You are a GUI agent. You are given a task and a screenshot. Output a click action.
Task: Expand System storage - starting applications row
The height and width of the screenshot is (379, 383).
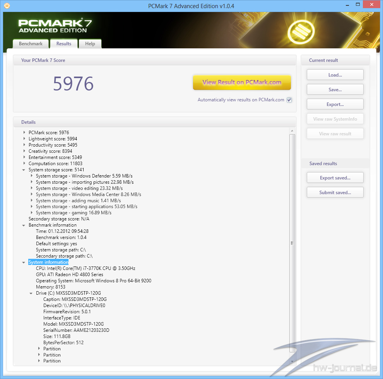[x=31, y=207]
